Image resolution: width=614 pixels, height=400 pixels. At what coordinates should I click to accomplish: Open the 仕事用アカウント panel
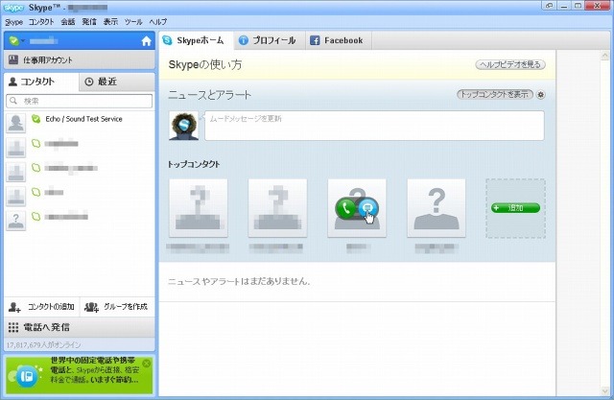80,59
